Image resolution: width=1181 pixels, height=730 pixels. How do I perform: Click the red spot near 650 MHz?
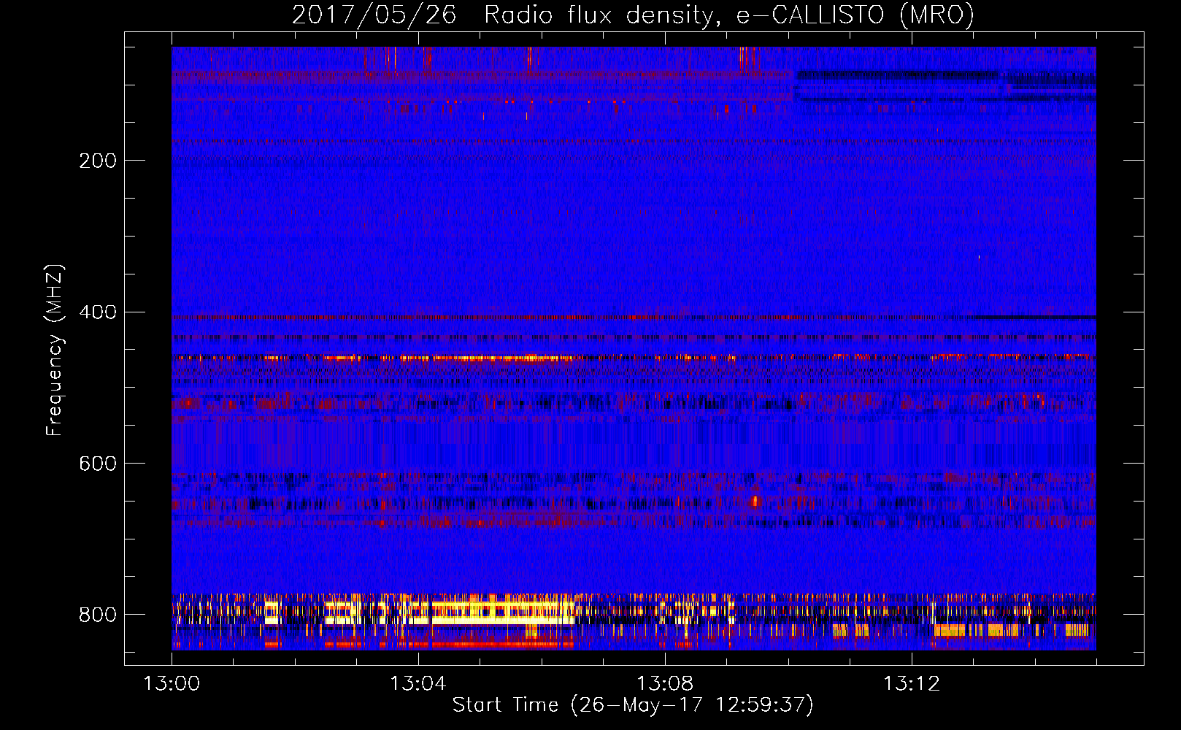click(755, 501)
